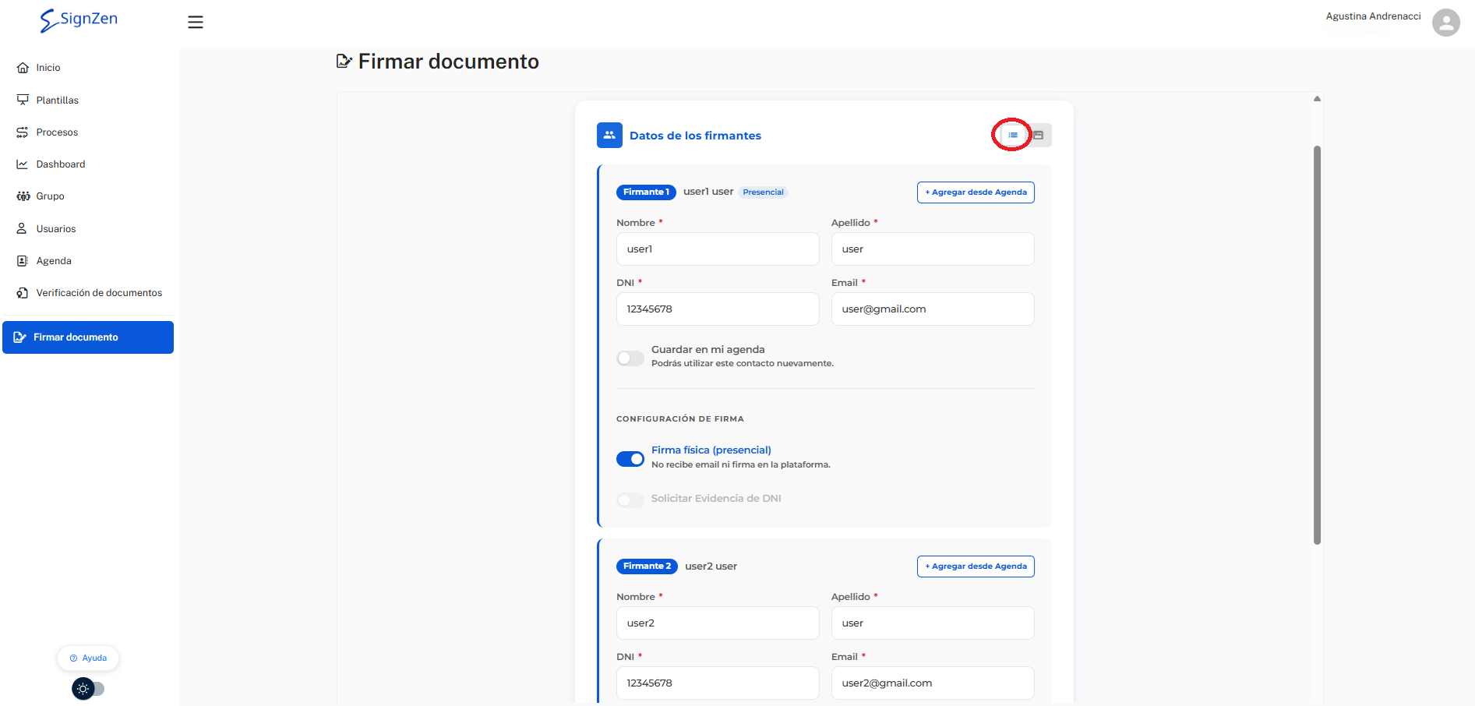Toggle the hamburger sidebar menu

click(x=196, y=23)
